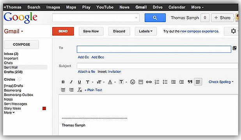Open the font family picker
The width and height of the screenshot is (241, 140).
tap(89, 82)
